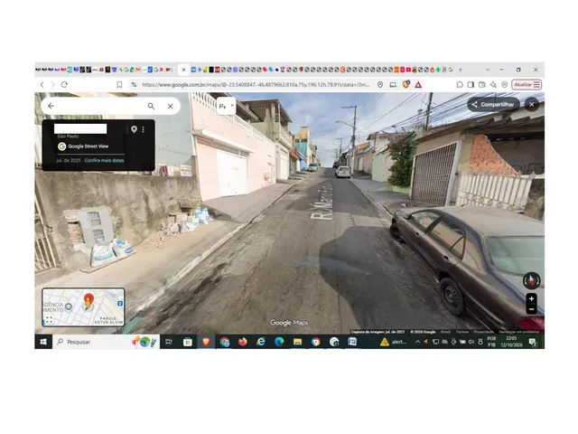Screen dimensions: 578x434
Task: Expand the P+ layer dropdown arrow
Action: pos(232,106)
